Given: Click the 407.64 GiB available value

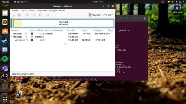Looking at the screenshot, I should 100,40.
